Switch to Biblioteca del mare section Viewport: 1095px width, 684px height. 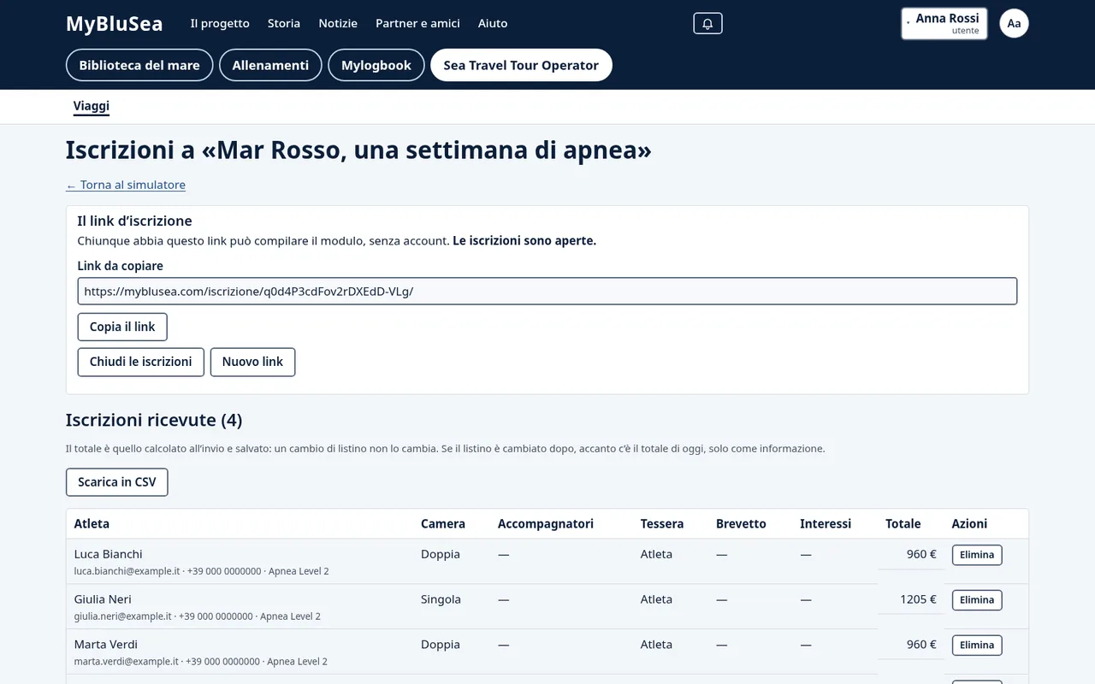coord(139,65)
